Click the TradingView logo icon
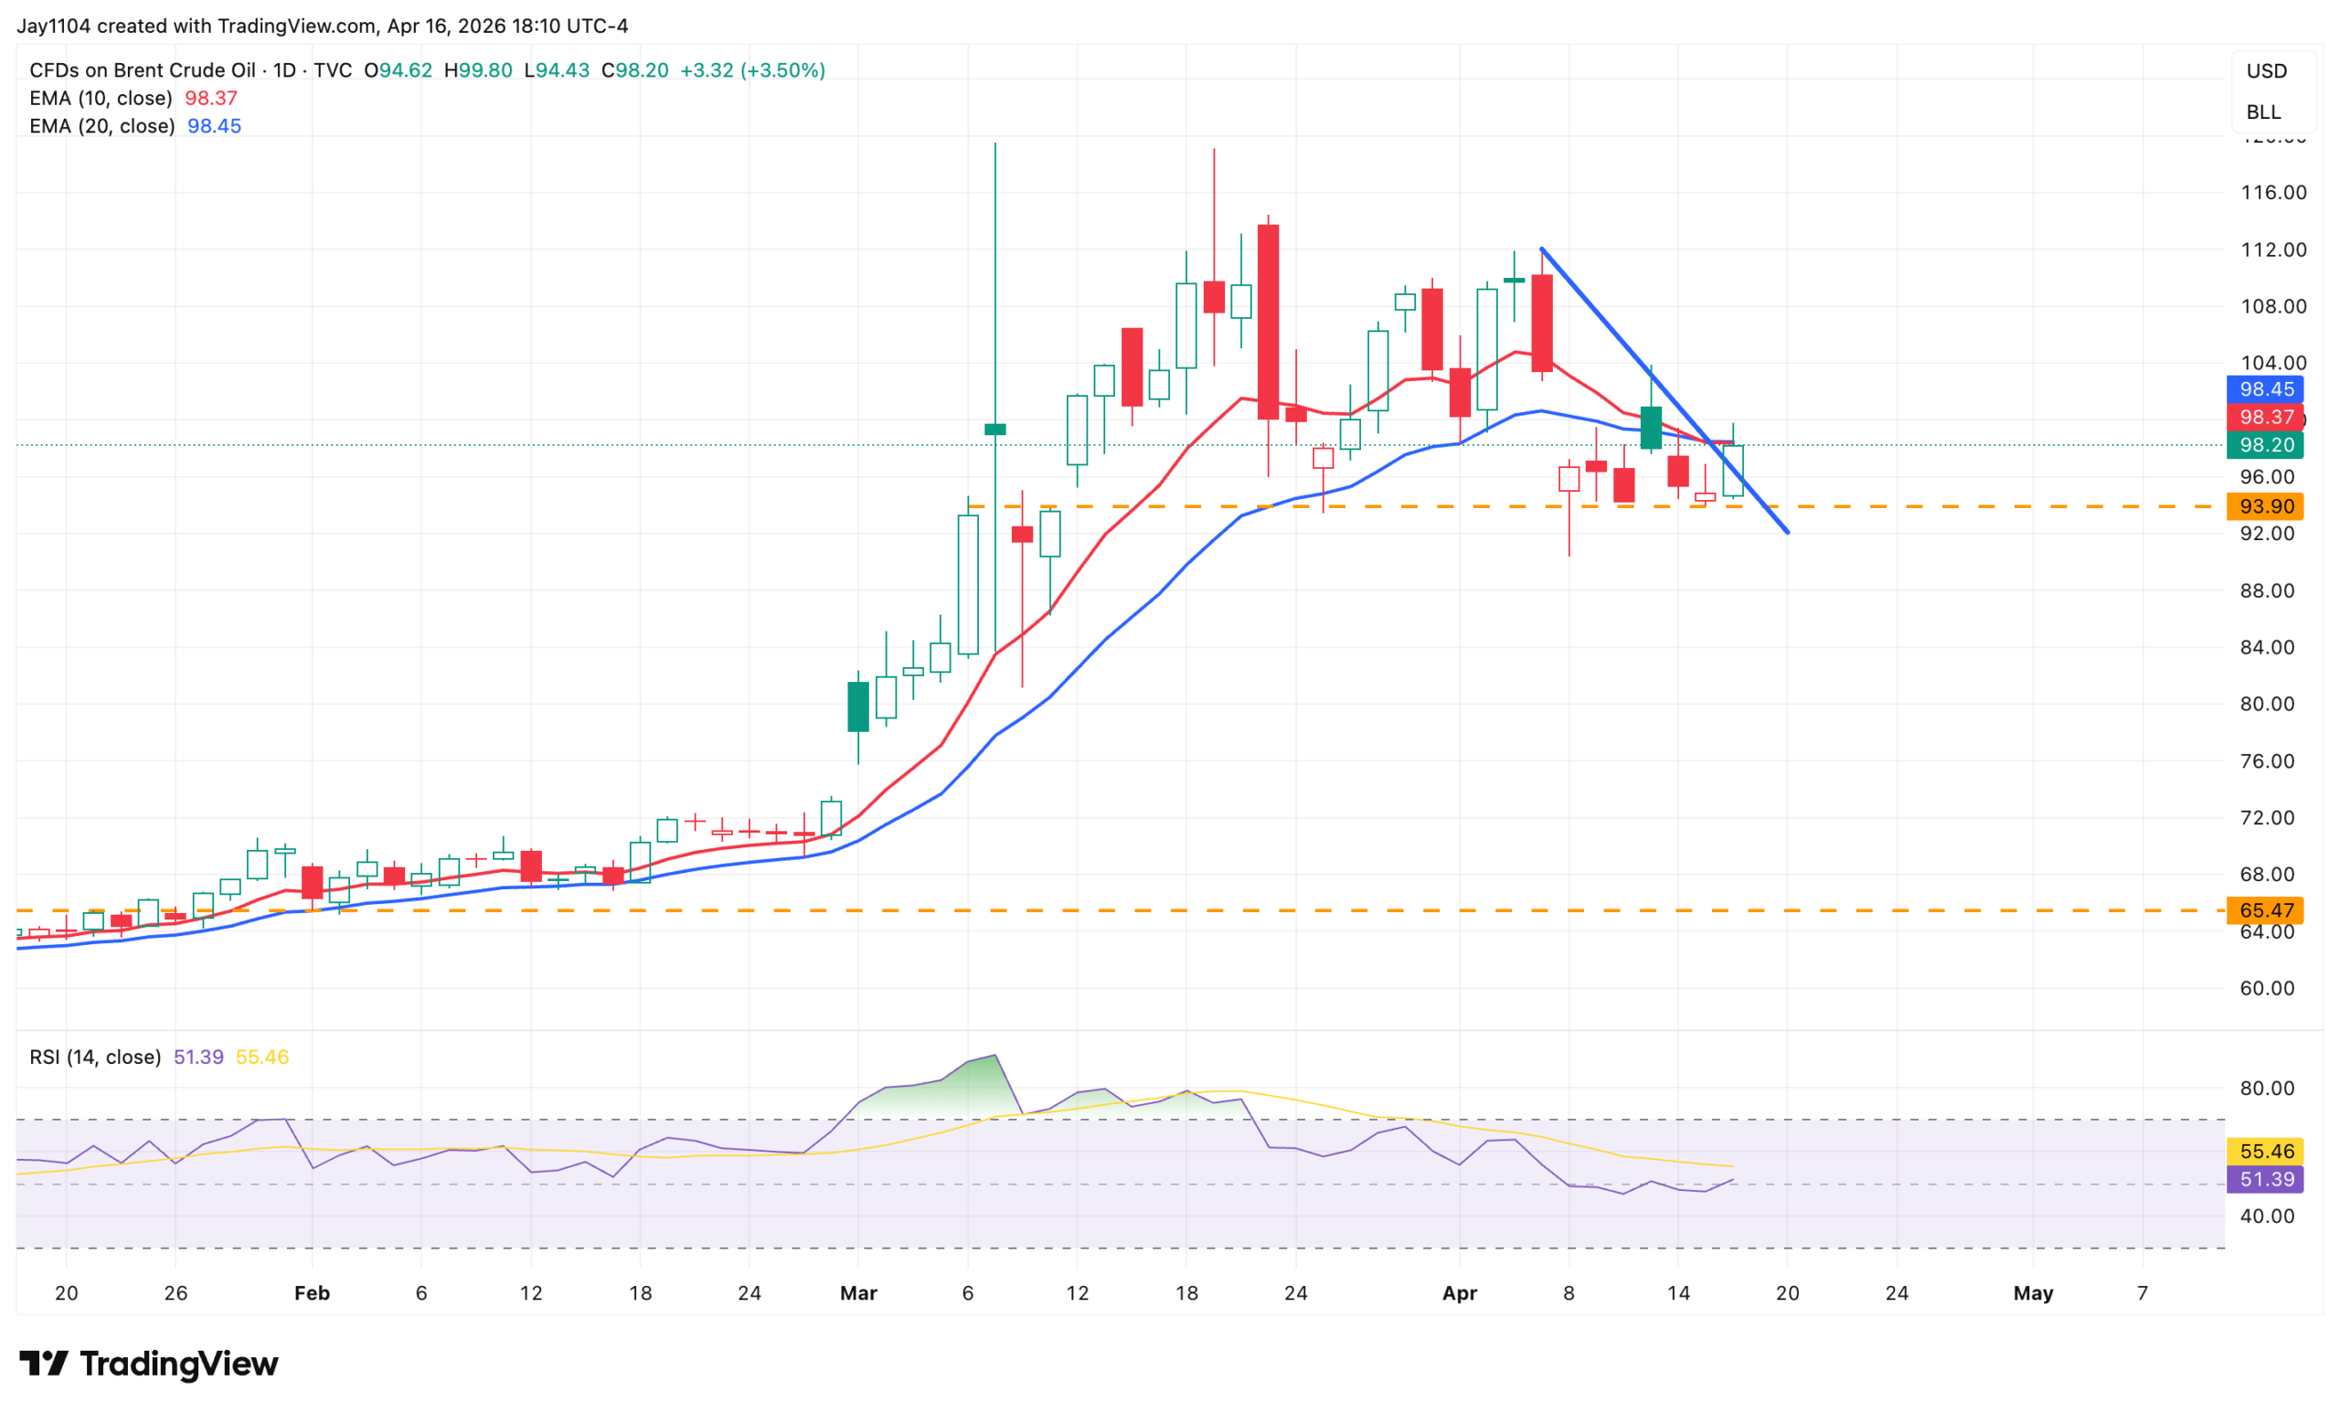Screen dimensions: 2340x1413 43,1364
